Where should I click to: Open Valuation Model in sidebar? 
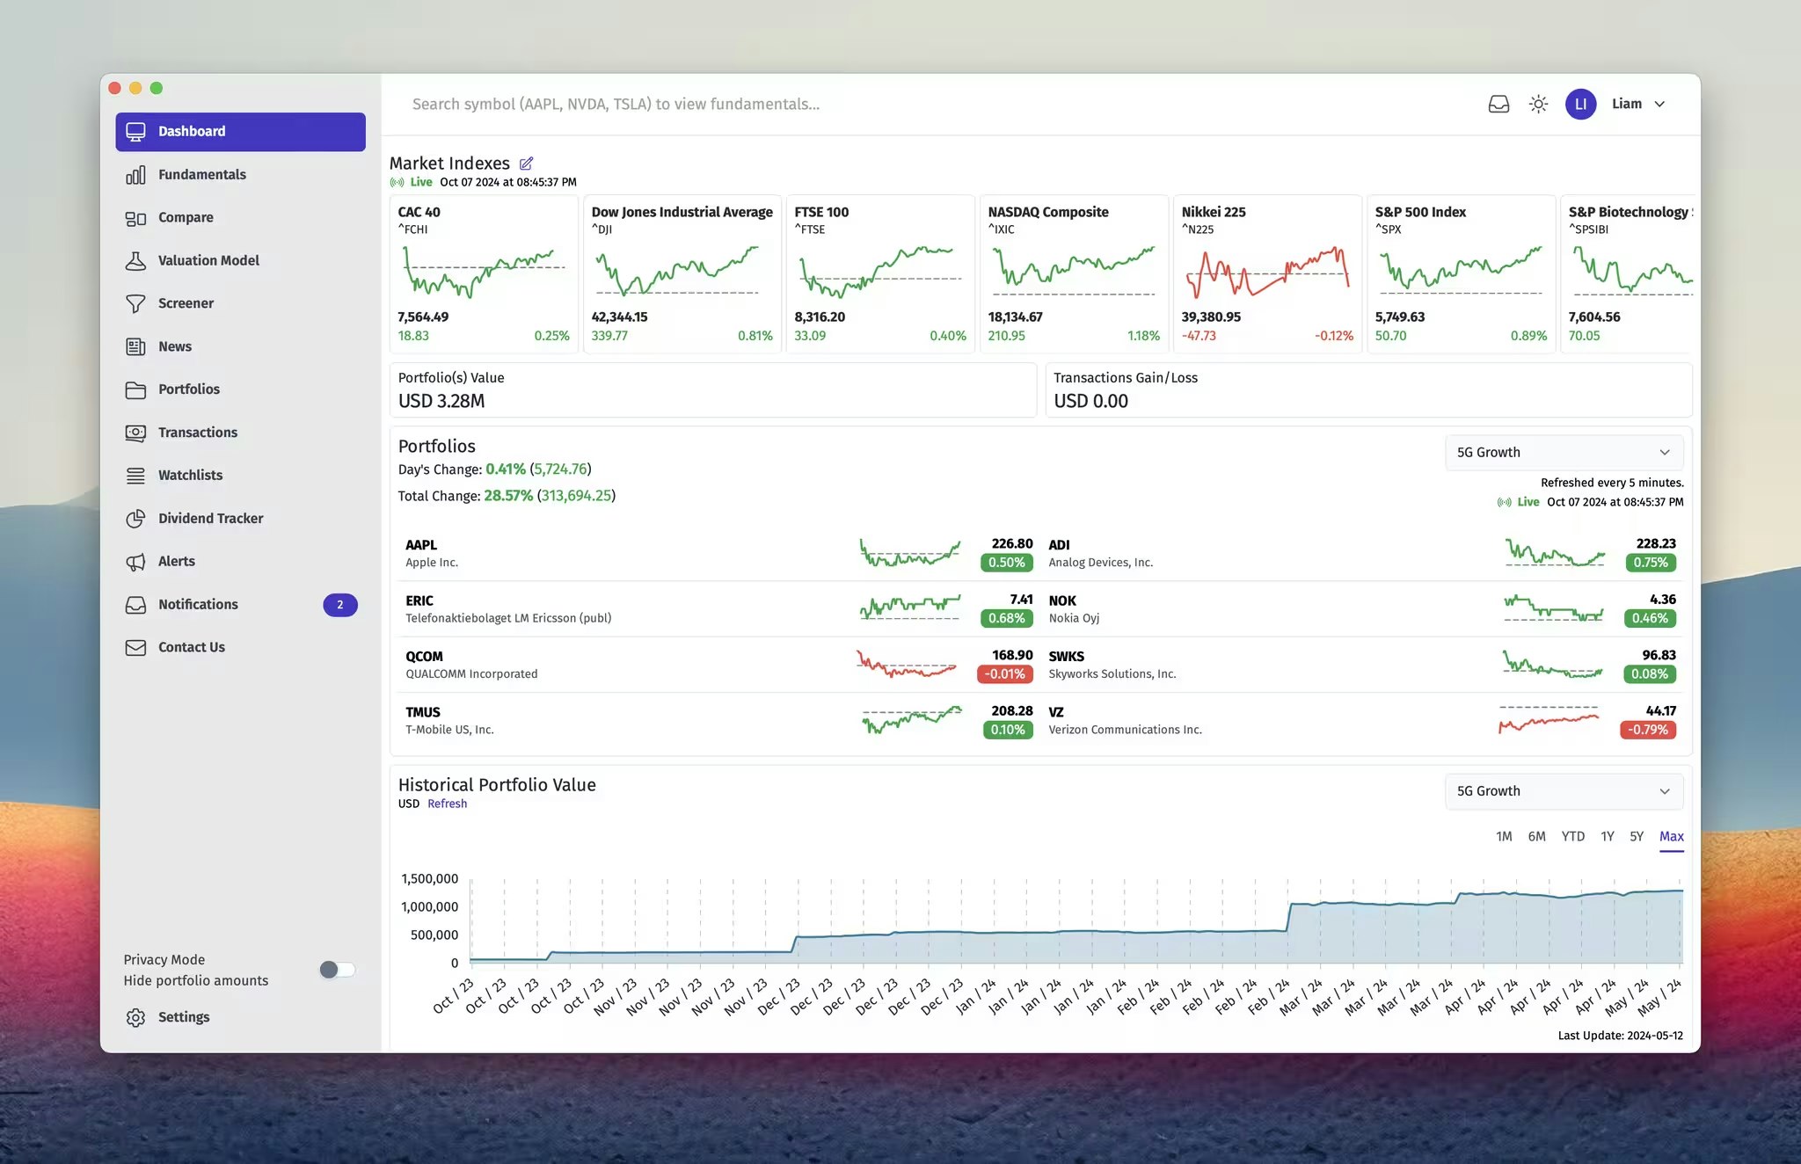click(x=240, y=261)
